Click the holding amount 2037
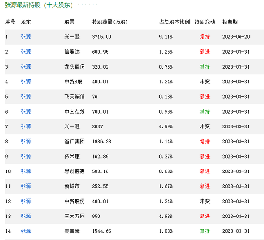This screenshot has height=240, width=264. pyautogui.click(x=97, y=127)
